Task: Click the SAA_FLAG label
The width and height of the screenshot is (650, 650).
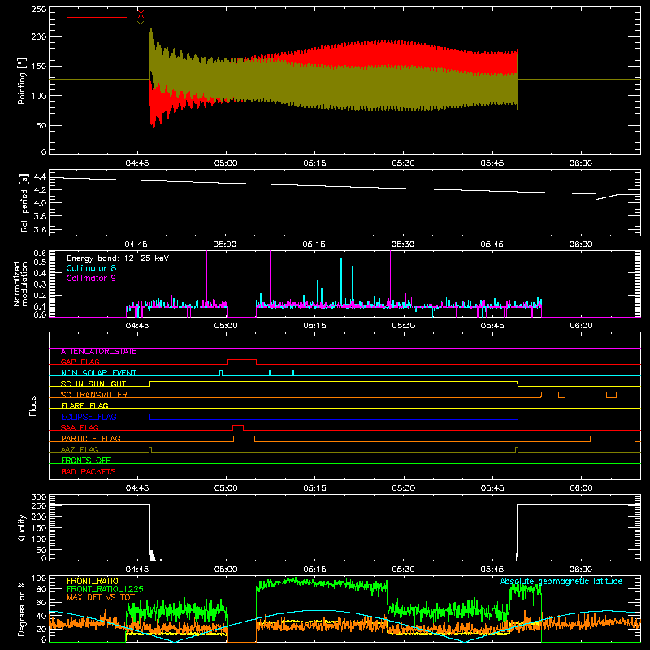Action: click(80, 428)
